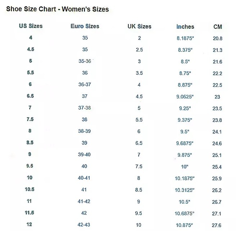Click US size 6.5 in first column
This screenshot has height=231, width=241.
(x=31, y=96)
